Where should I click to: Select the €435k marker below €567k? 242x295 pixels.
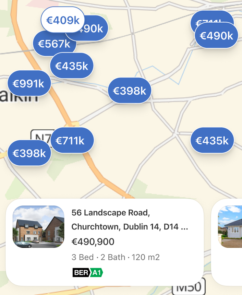point(72,66)
